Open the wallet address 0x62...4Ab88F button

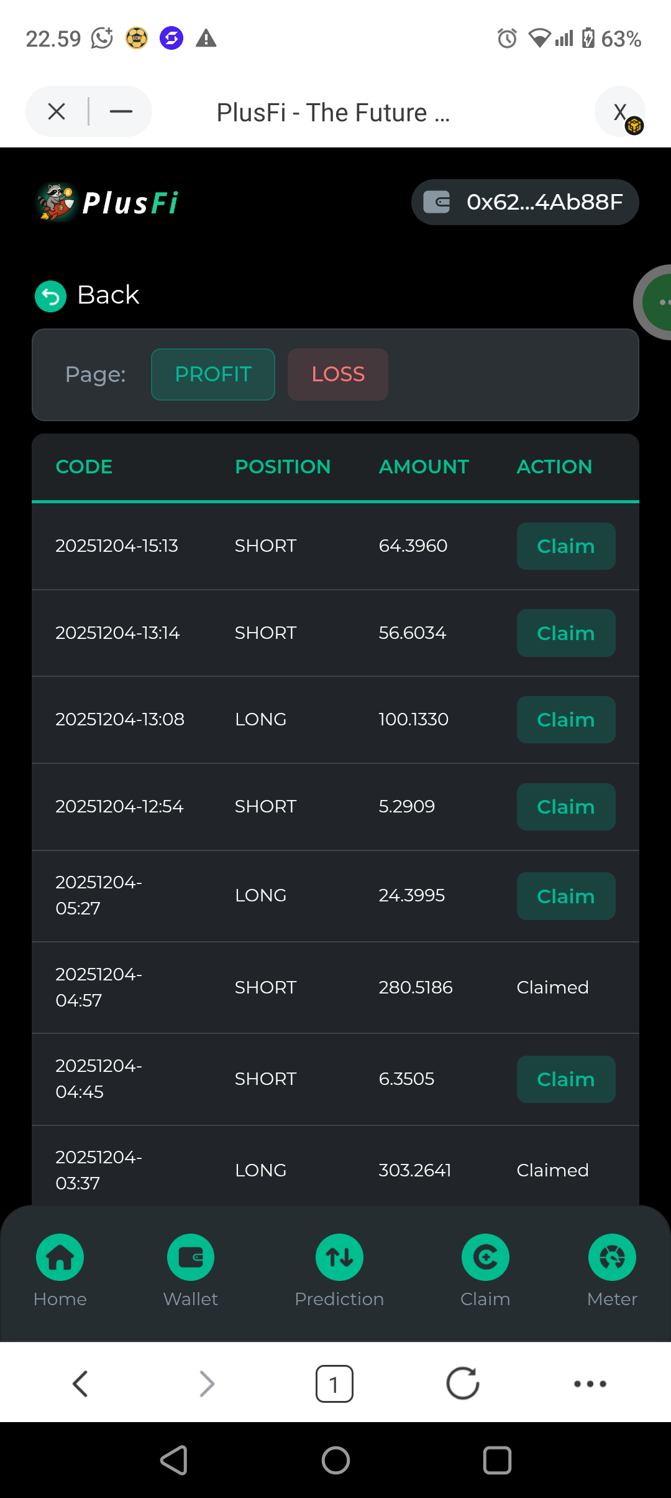coord(525,202)
